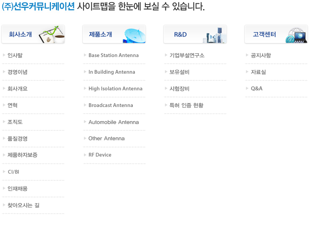Click the arrow bullet beside Base Station Antenna
The width and height of the screenshot is (309, 229).
[x=85, y=55]
